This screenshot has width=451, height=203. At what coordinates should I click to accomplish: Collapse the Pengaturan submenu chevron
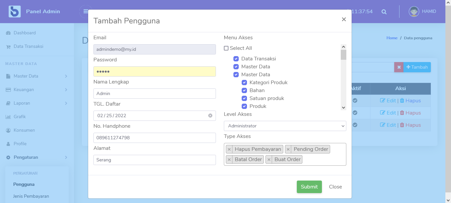pyautogui.click(x=66, y=157)
